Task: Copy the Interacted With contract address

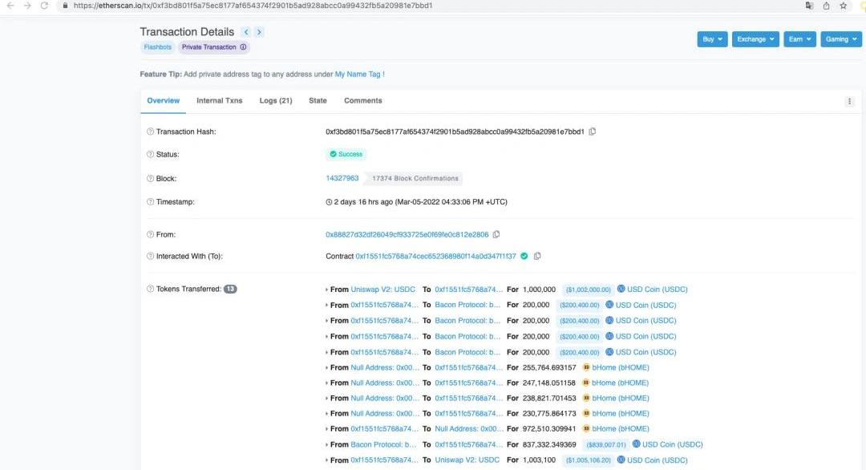Action: [x=537, y=256]
